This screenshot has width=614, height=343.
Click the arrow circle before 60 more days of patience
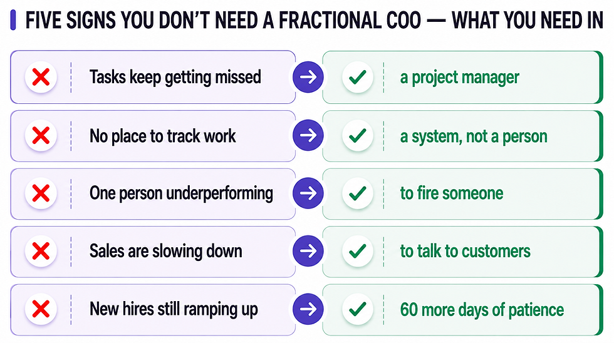[308, 309]
